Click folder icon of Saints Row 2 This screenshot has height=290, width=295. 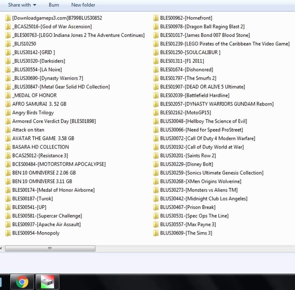pyautogui.click(x=156, y=156)
